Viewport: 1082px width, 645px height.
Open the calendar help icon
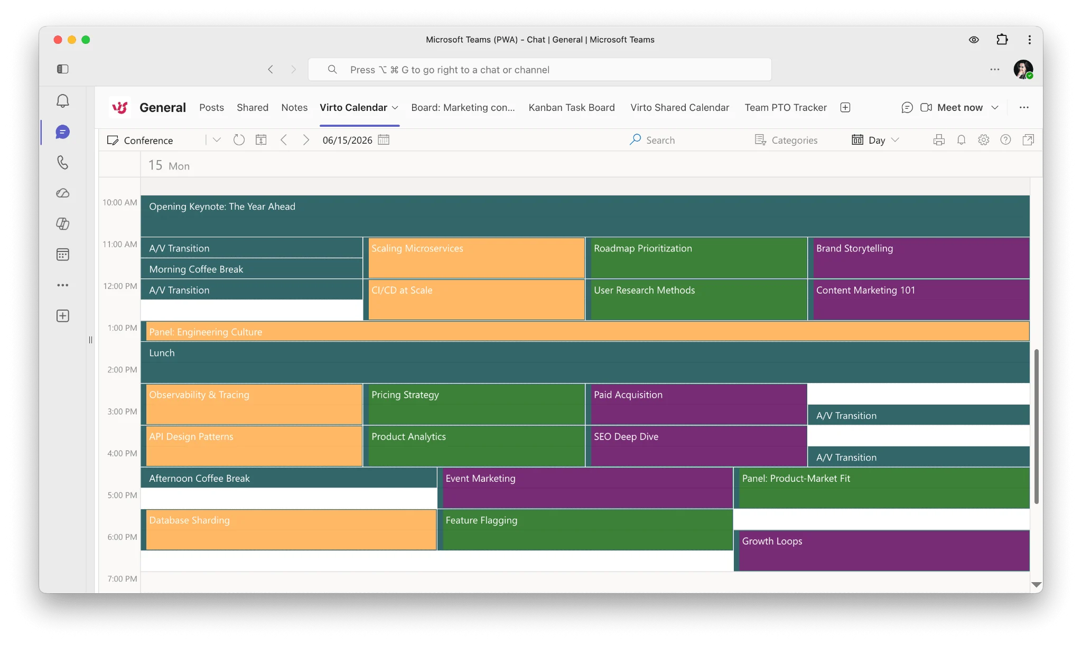[x=1005, y=140]
